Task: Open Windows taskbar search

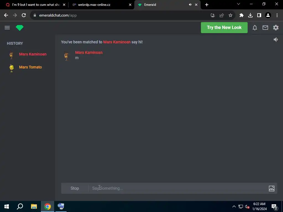Action: tap(20, 206)
